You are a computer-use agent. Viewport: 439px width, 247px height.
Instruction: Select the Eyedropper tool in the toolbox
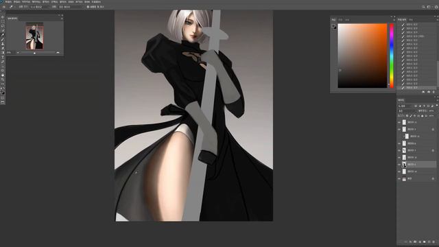[3, 35]
